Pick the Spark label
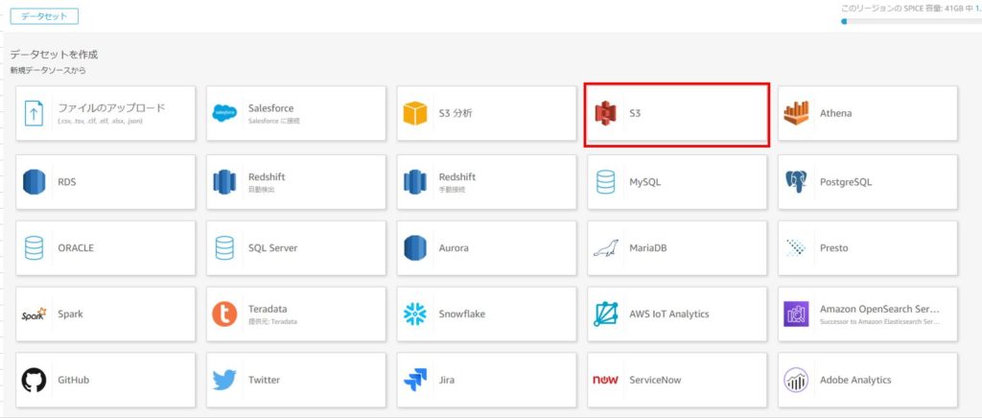Image resolution: width=982 pixels, height=418 pixels. 70,314
